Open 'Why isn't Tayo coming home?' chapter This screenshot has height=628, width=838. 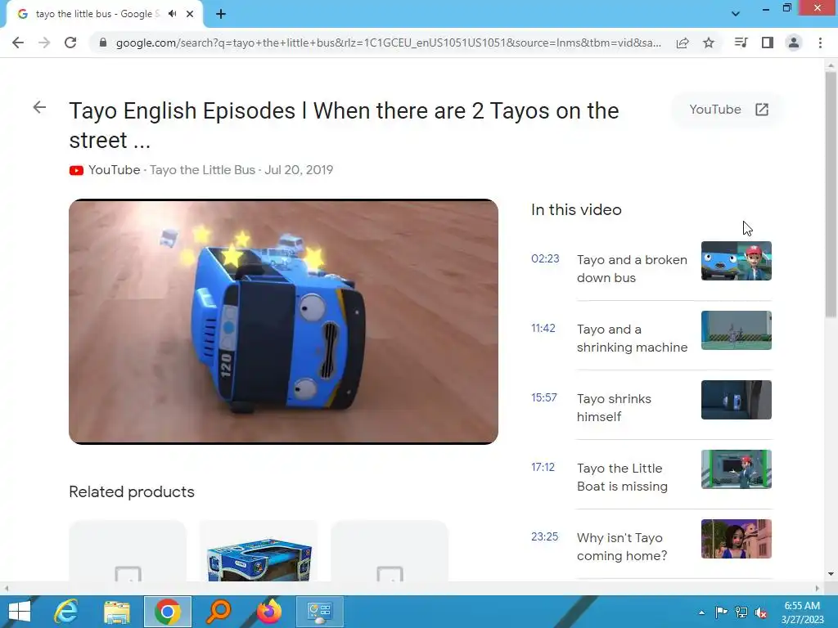click(622, 546)
